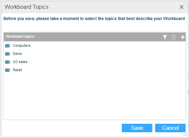Close the Workboard Topics dialog with X
Viewport: 189px width, 138px height.
[x=182, y=7]
